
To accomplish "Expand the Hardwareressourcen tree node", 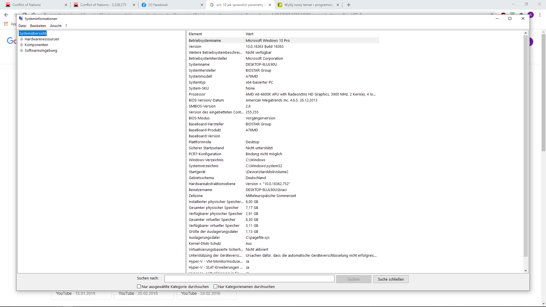I will (x=21, y=39).
